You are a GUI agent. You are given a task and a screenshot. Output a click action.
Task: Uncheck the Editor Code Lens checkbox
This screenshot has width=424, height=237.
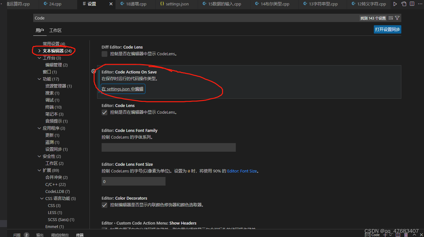[x=104, y=112]
